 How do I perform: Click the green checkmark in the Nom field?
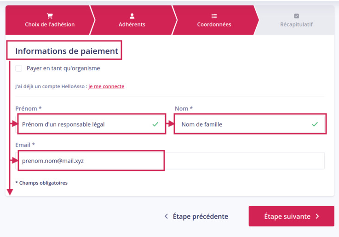(x=315, y=124)
